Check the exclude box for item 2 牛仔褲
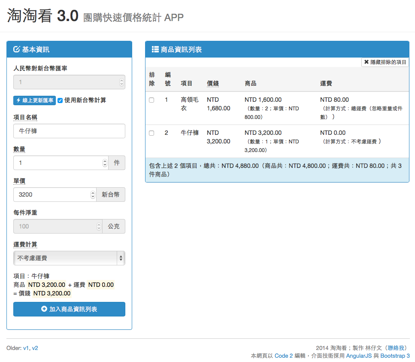 pos(151,133)
